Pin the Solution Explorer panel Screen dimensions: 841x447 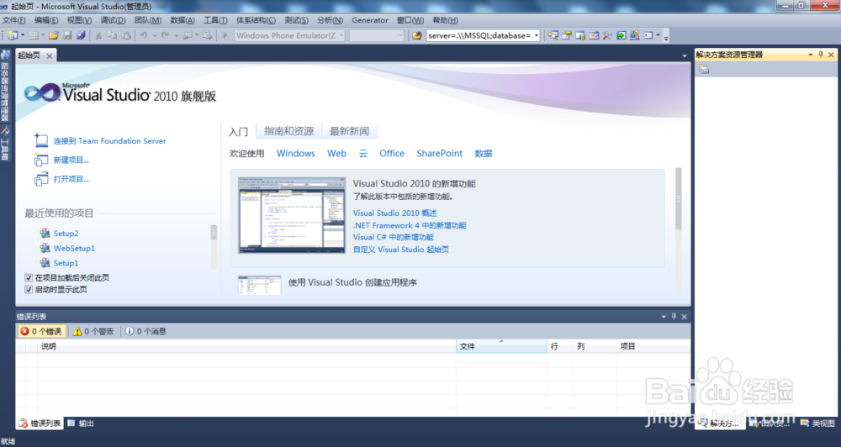[x=821, y=55]
